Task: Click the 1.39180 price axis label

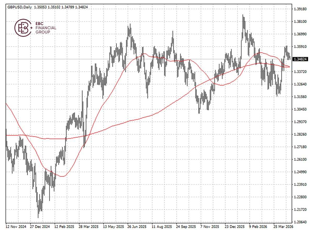Action: [x=301, y=9]
